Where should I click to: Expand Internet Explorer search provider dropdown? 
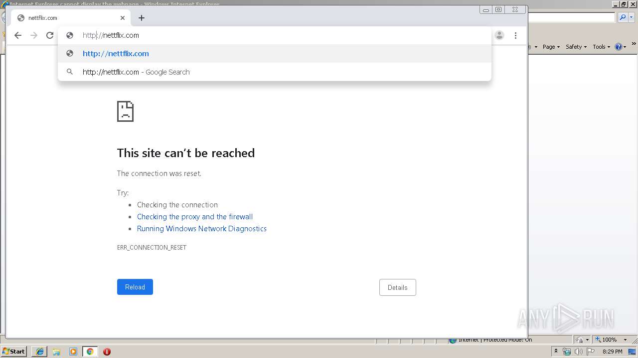tap(632, 17)
